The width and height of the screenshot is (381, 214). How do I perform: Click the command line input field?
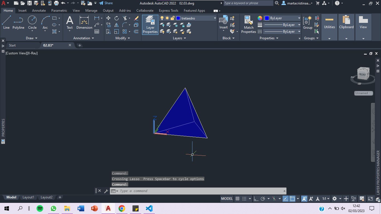click(x=198, y=191)
